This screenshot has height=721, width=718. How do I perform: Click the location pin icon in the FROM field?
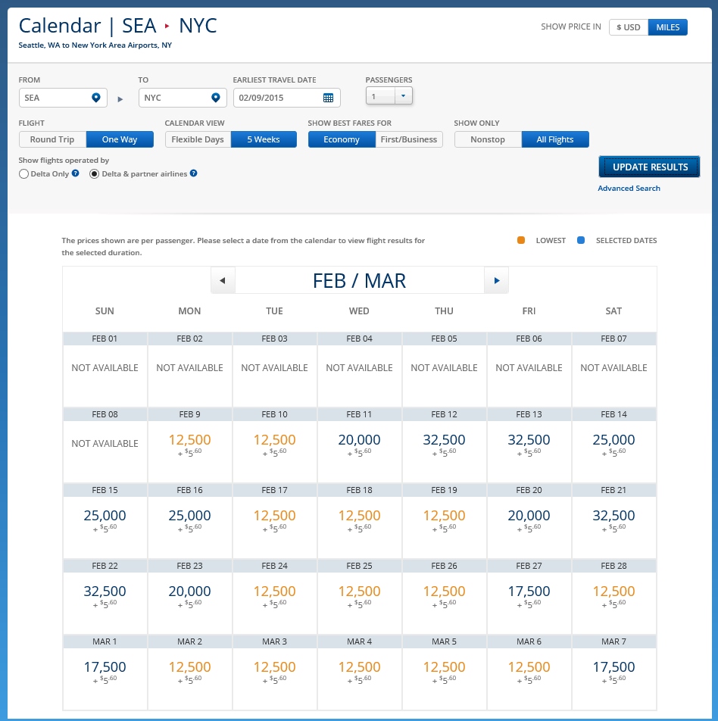pyautogui.click(x=96, y=97)
